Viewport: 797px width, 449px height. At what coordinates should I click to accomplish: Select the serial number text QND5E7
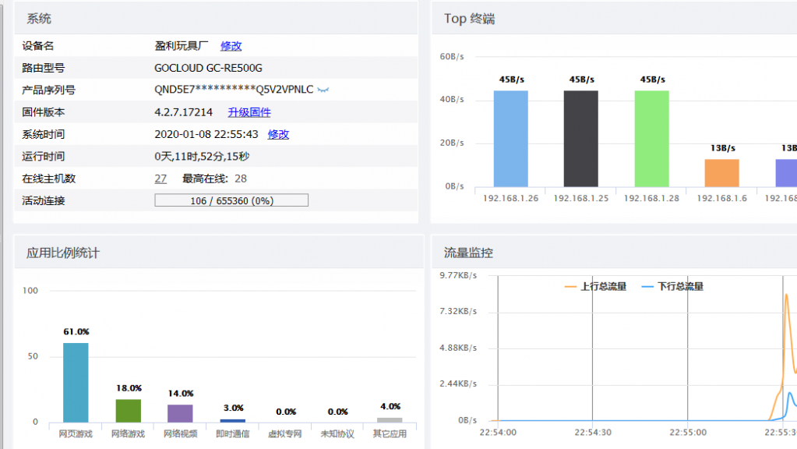pyautogui.click(x=234, y=90)
